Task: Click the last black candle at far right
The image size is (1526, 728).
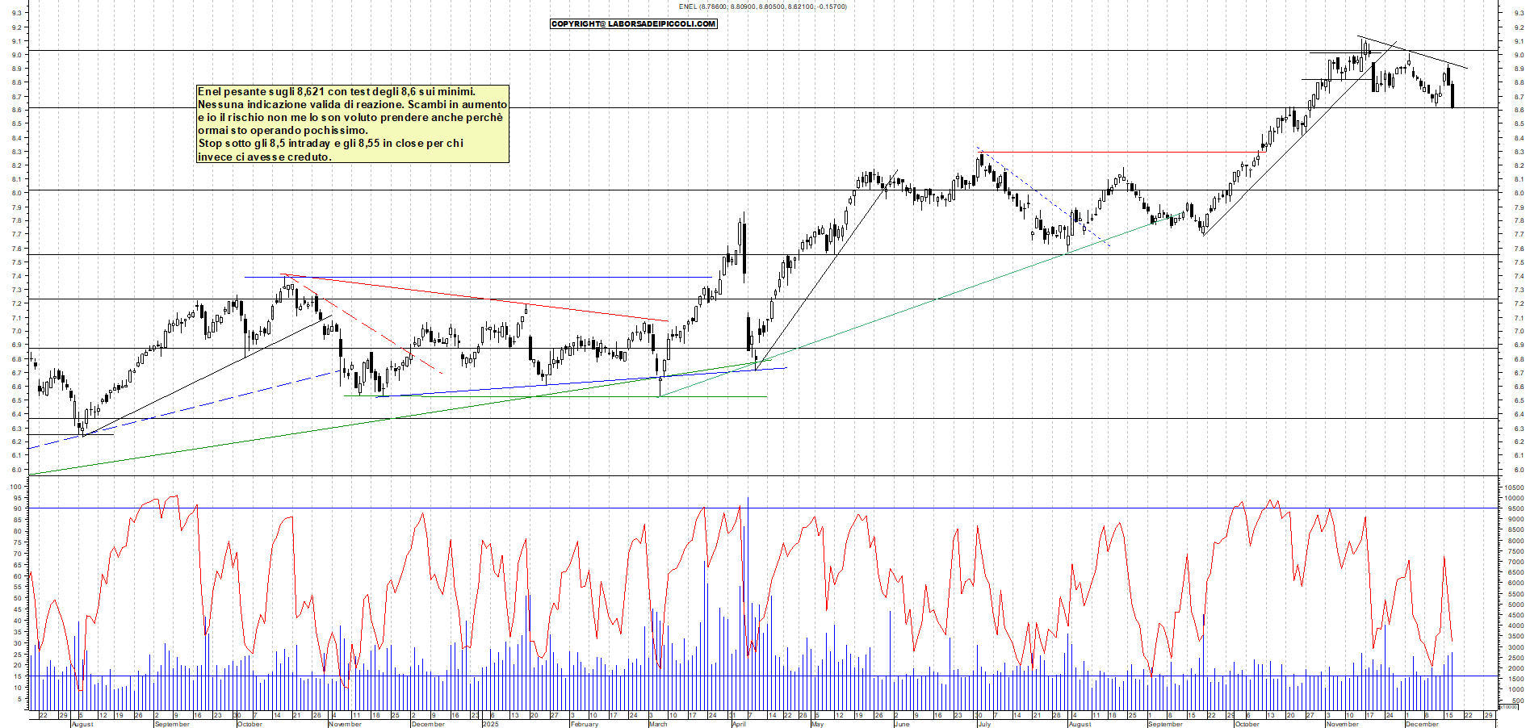Action: pos(1453,96)
